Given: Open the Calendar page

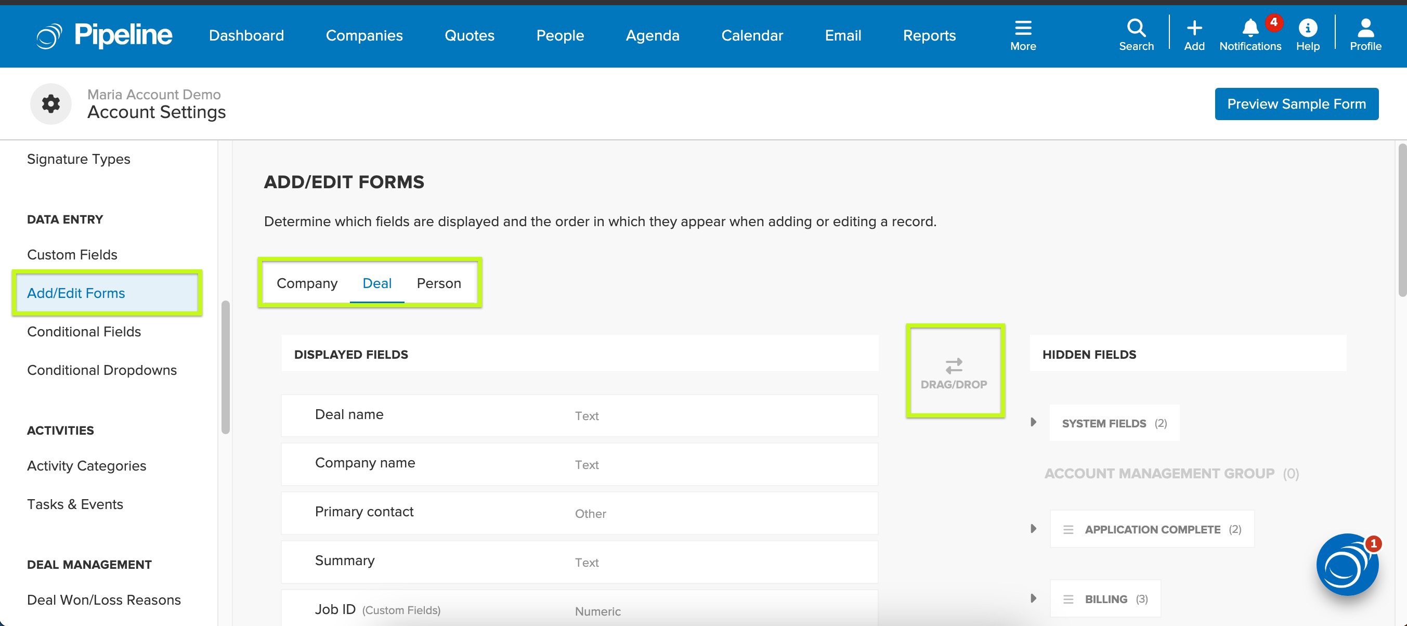Looking at the screenshot, I should point(752,35).
